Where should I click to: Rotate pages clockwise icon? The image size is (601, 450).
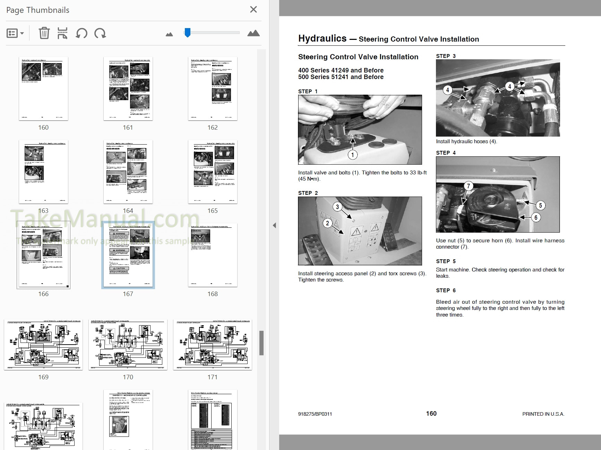100,33
